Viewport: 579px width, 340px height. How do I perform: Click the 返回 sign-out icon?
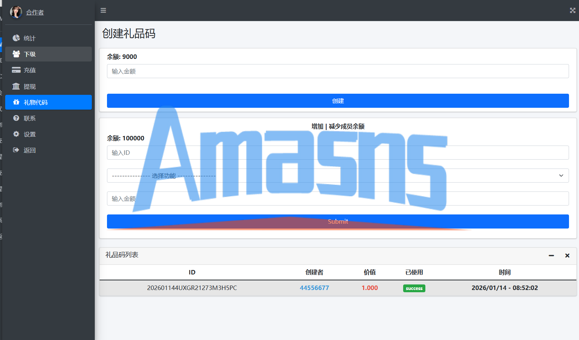click(16, 150)
